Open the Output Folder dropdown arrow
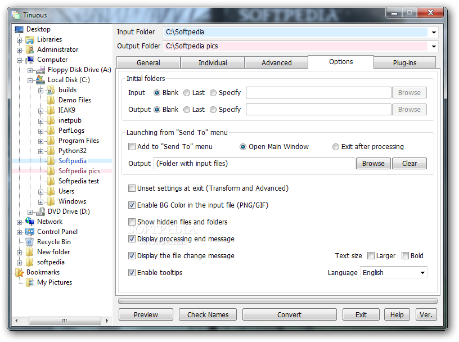459x342 pixels. [x=434, y=46]
